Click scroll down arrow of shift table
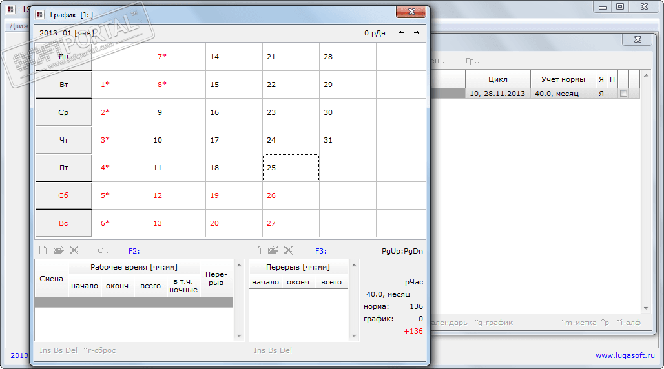 click(x=239, y=336)
